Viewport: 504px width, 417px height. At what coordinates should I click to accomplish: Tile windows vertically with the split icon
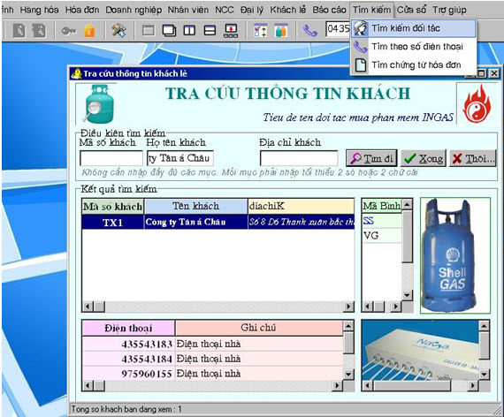(189, 31)
